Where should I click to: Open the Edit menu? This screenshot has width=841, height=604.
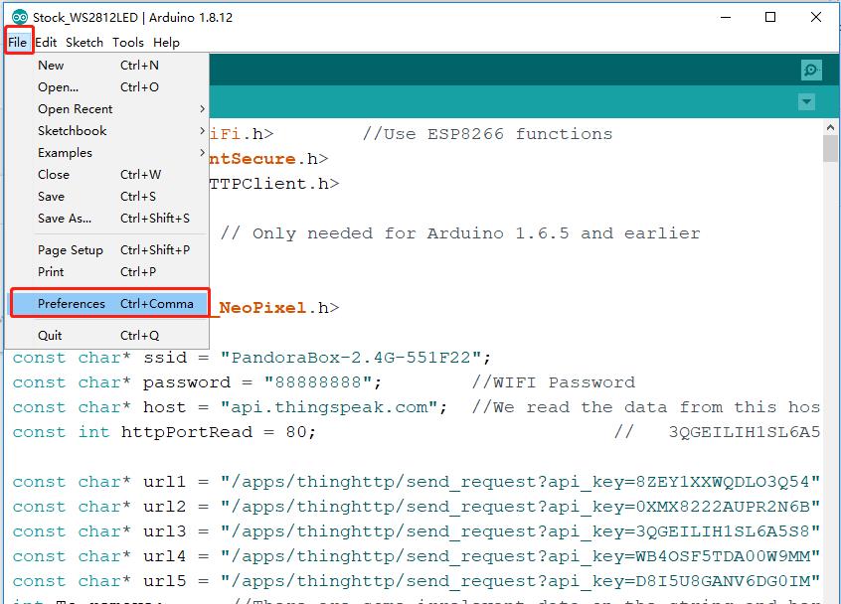[x=46, y=43]
